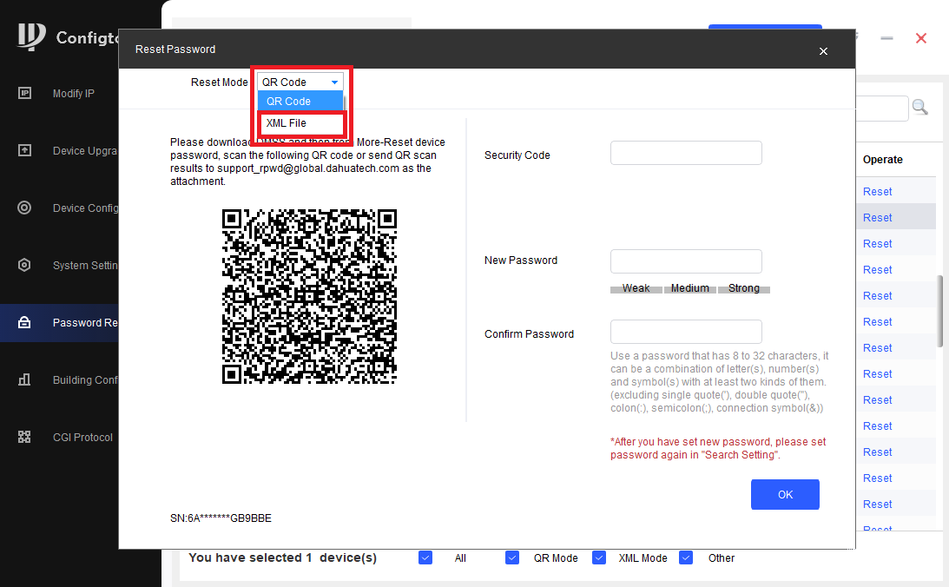Click the 'You have selected 1 device(s)' text
Viewport: 949px width, 587px height.
coord(283,557)
